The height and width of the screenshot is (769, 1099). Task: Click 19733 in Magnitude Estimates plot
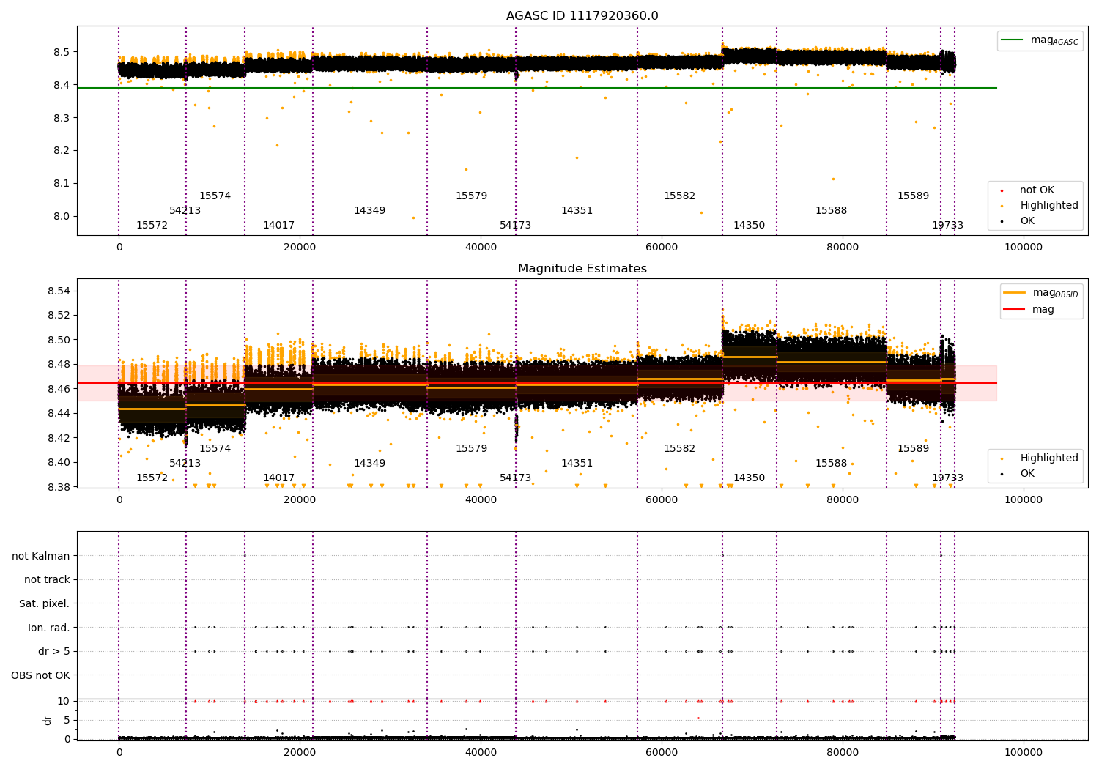(x=947, y=478)
